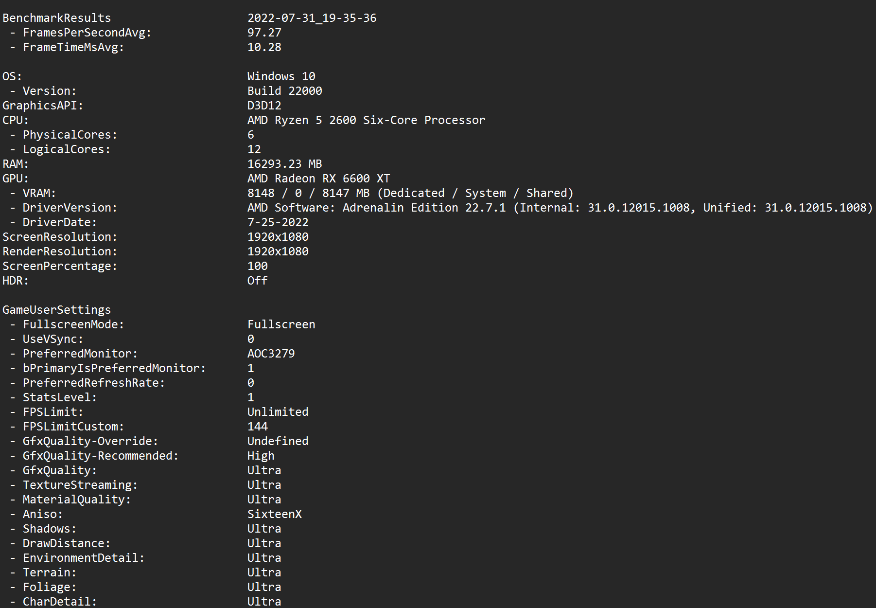Screen dimensions: 876x608
Task: Click the ScreenResolution value 1920x1080
Action: tap(278, 237)
